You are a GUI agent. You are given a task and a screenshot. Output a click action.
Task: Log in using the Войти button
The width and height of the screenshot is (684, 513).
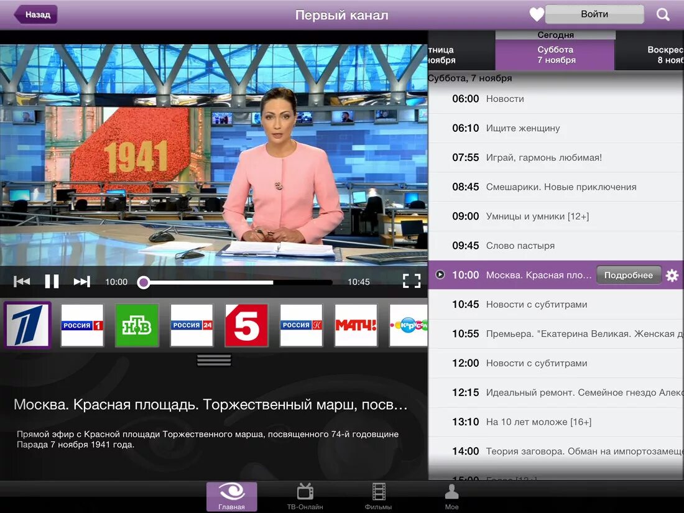click(594, 14)
